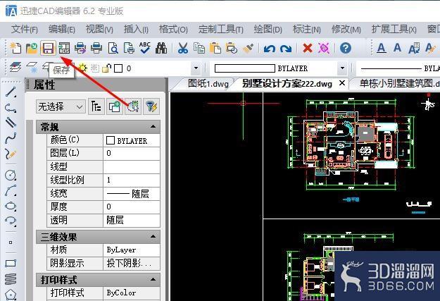Select the Point drawing tool
The width and height of the screenshot is (440, 301).
11,242
